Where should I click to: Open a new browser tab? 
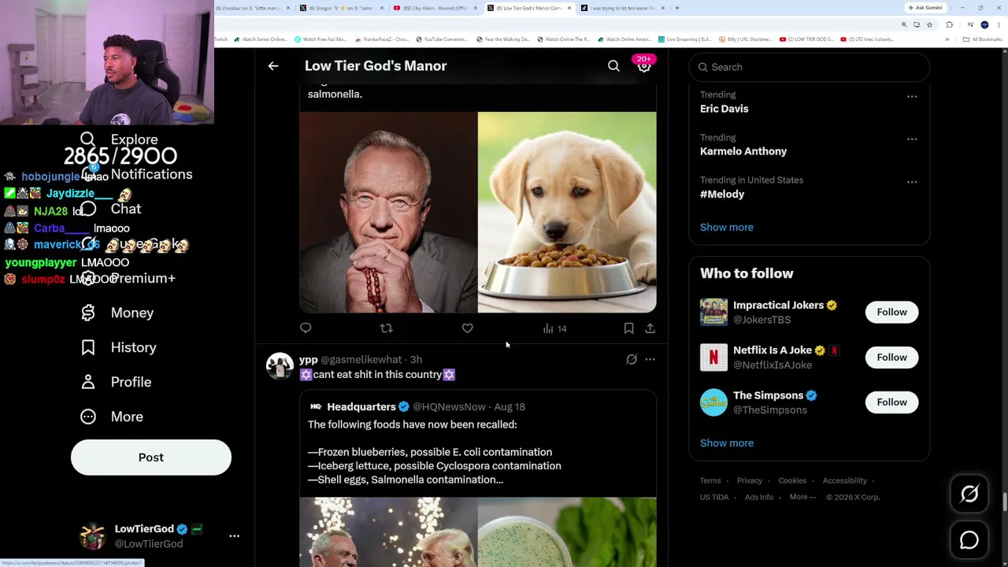click(677, 8)
